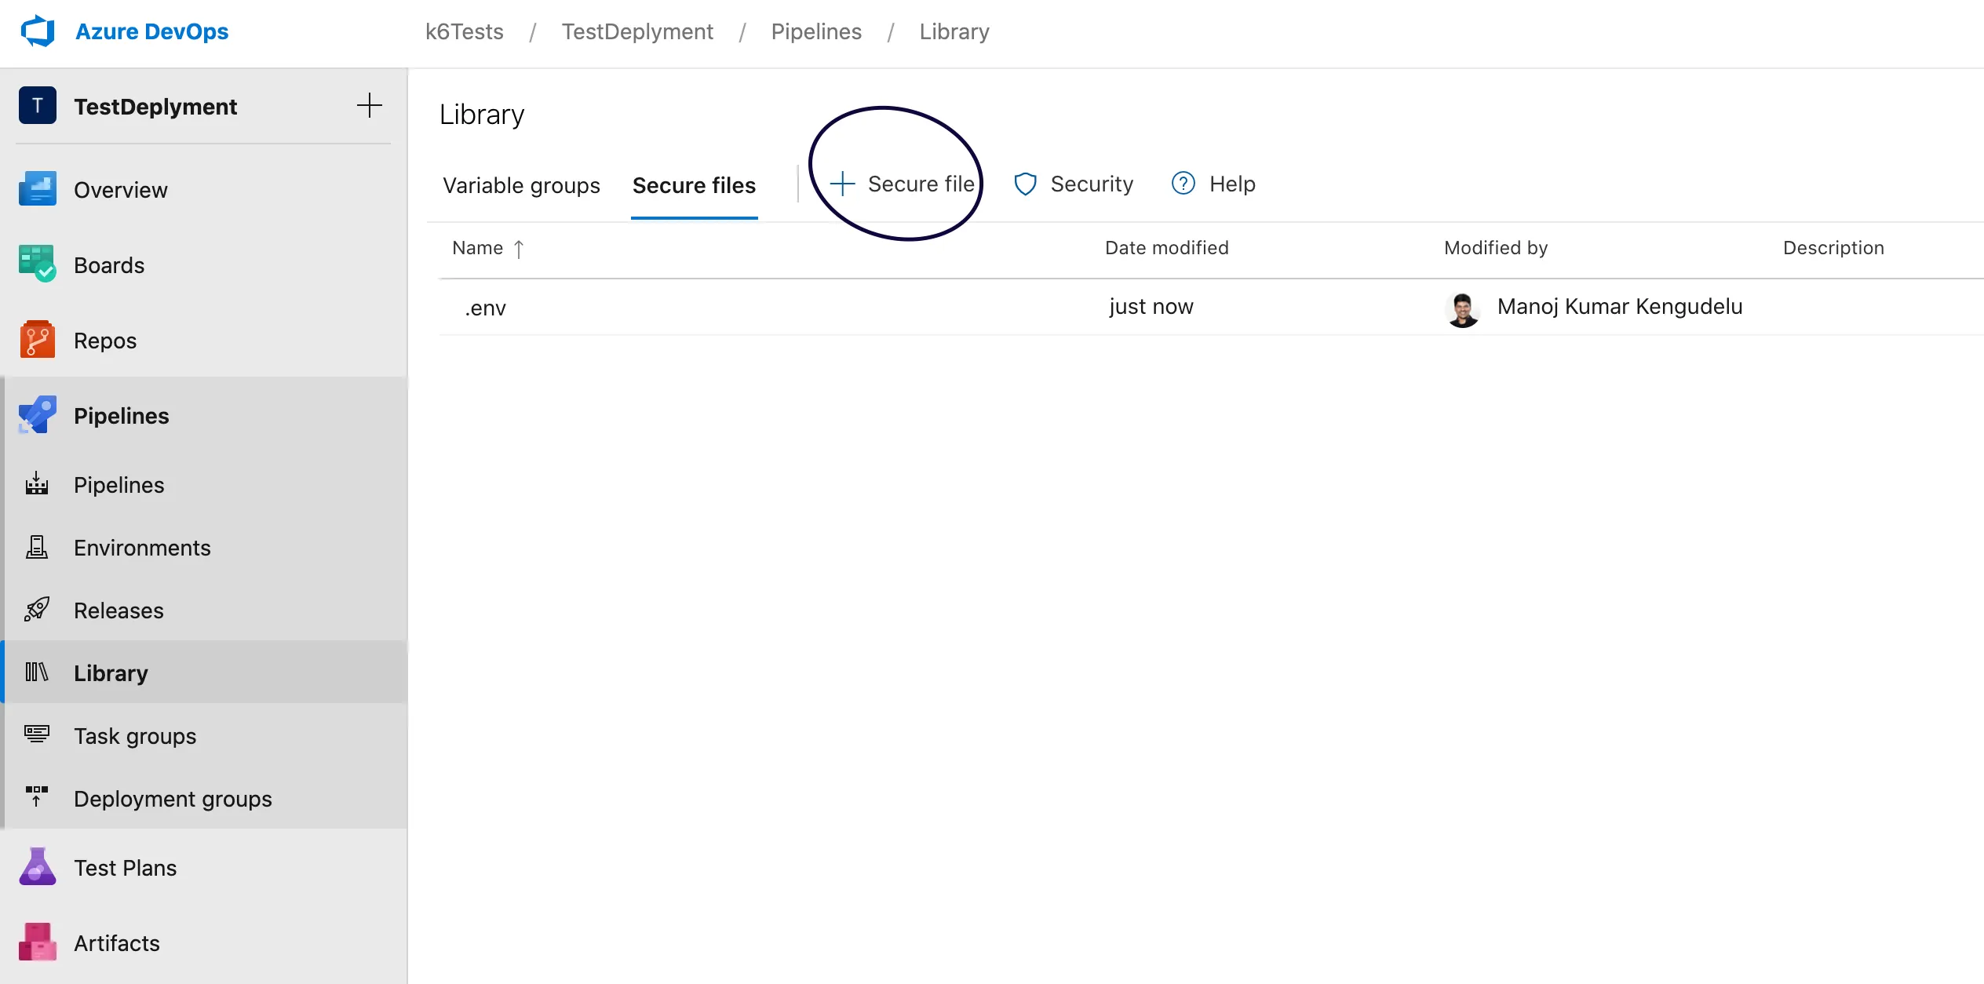Open the Overview section label
This screenshot has height=984, width=1984.
click(121, 190)
